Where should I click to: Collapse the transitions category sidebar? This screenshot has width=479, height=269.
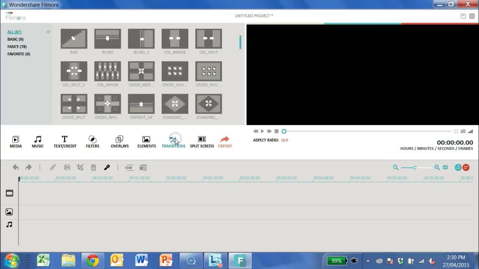tap(48, 32)
